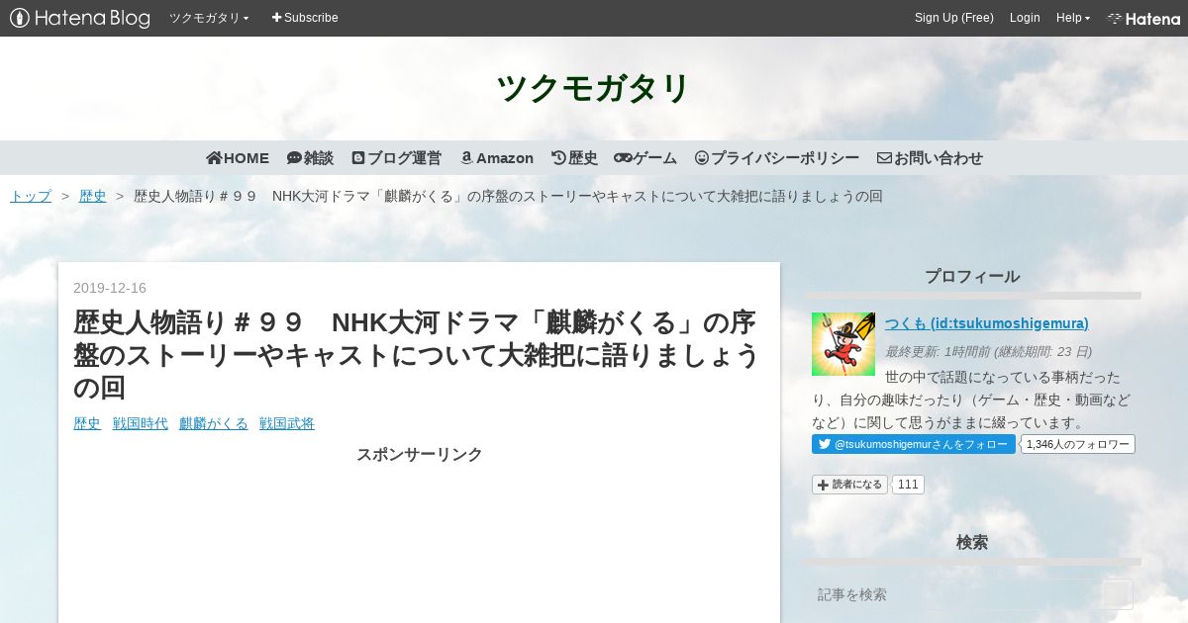The height and width of the screenshot is (623, 1188).
Task: Click the プロフィール sidebar heading
Action: tap(972, 277)
